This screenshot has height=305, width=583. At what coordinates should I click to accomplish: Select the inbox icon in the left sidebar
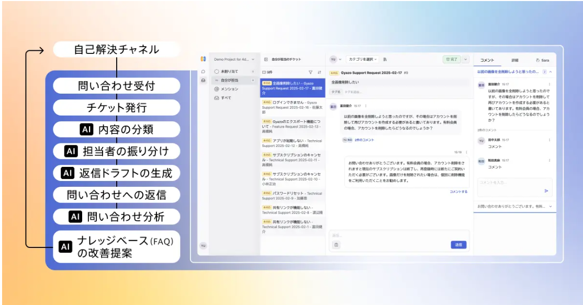coord(203,81)
